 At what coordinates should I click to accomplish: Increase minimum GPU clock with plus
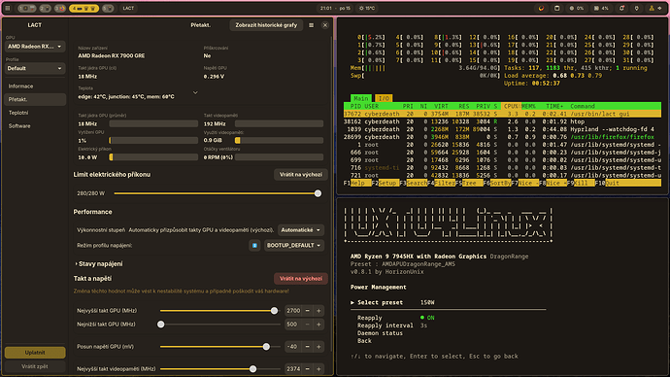tap(318, 325)
